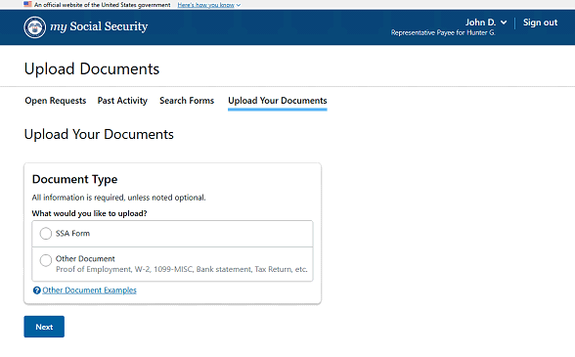Click the John D. user name

click(480, 22)
